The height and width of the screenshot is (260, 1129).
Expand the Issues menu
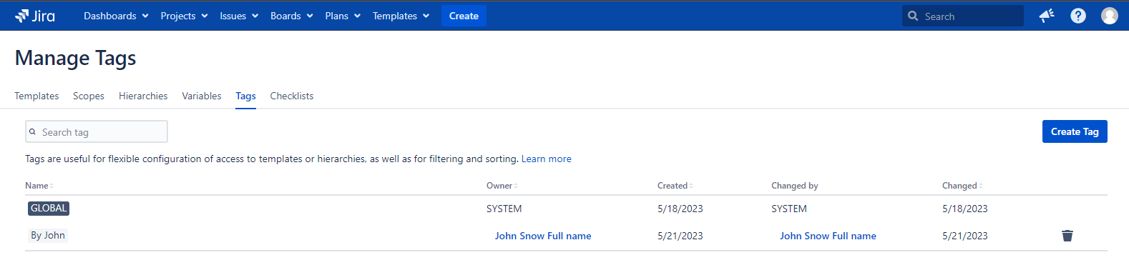(239, 16)
